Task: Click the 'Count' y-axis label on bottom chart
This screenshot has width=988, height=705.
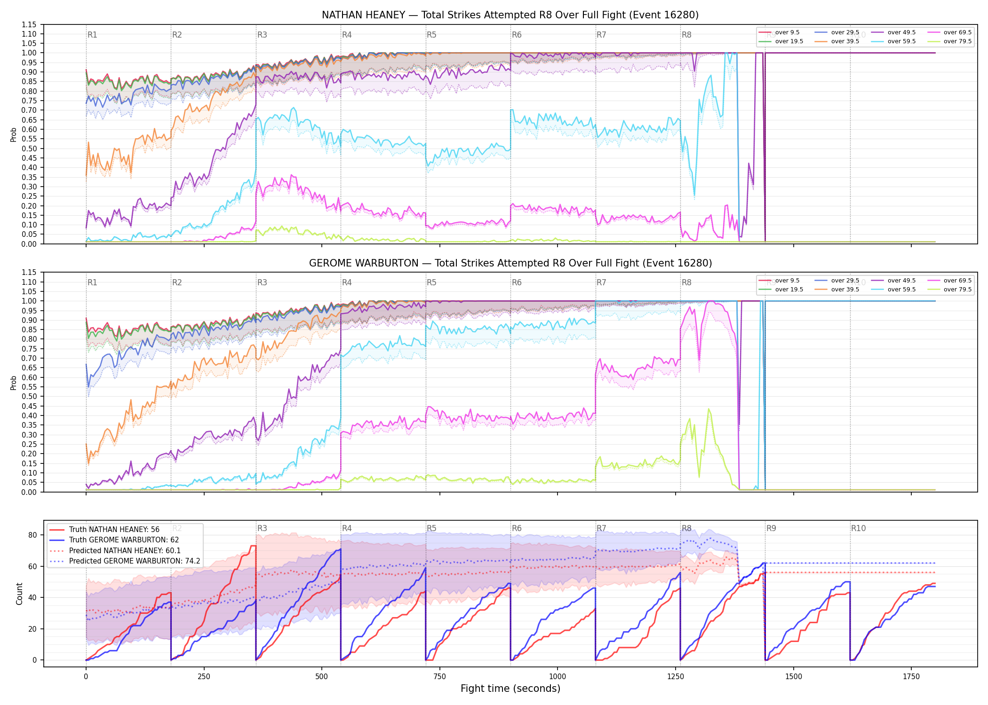Action: 19,594
